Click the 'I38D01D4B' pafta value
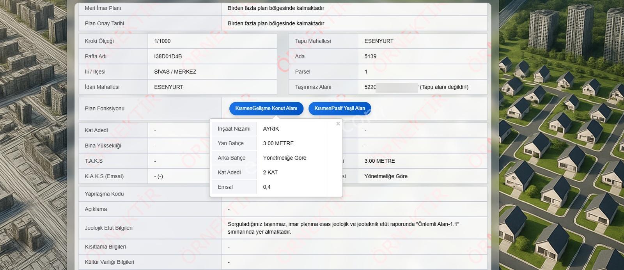This screenshot has width=624, height=270. [168, 56]
